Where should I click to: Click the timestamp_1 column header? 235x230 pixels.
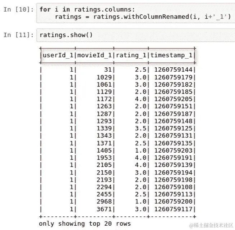click(x=171, y=55)
